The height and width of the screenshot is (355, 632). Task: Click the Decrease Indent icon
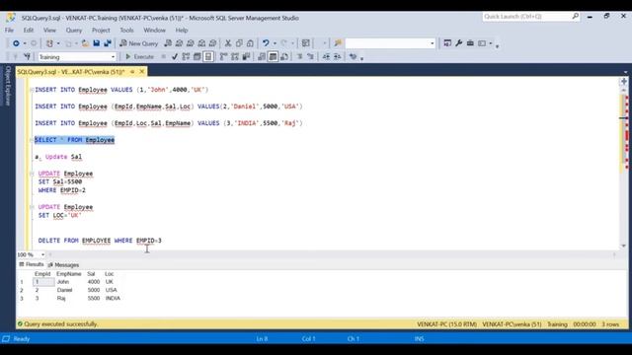point(326,57)
